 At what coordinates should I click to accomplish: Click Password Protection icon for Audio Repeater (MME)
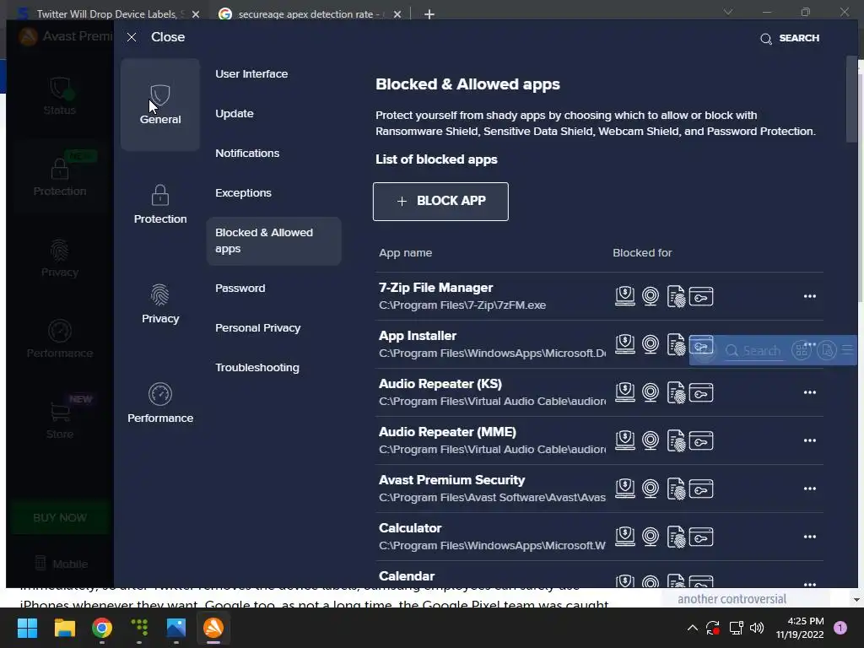(x=701, y=440)
